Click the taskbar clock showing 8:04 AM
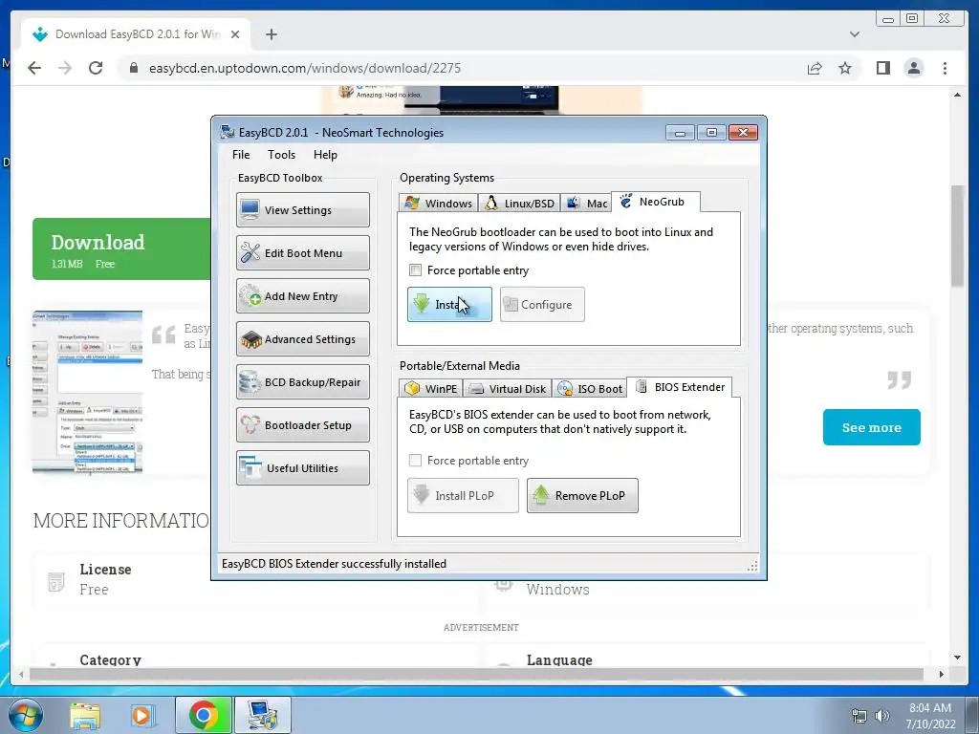 click(x=930, y=716)
